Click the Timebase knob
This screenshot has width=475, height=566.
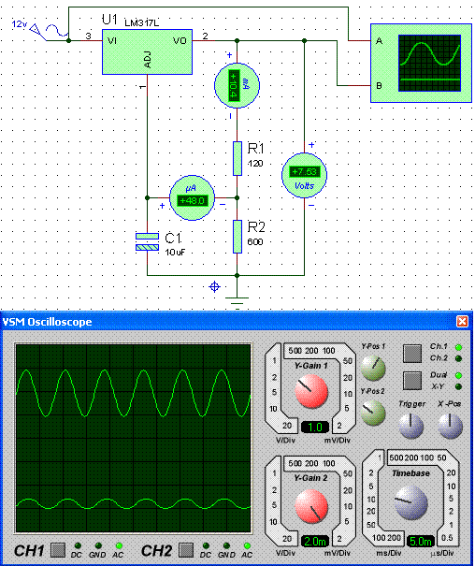pyautogui.click(x=410, y=502)
